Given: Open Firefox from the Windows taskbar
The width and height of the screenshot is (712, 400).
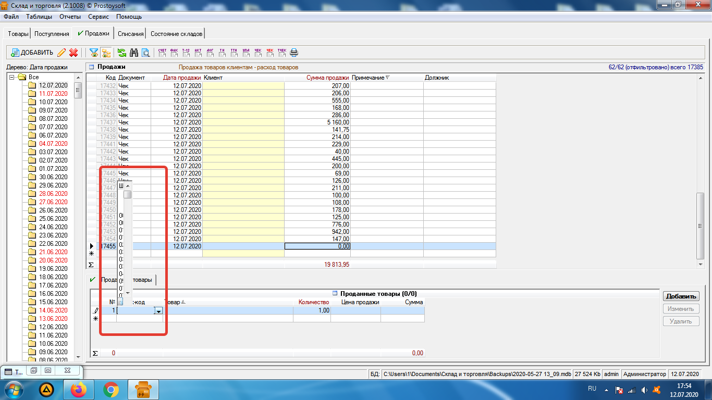Looking at the screenshot, I should click(80, 390).
